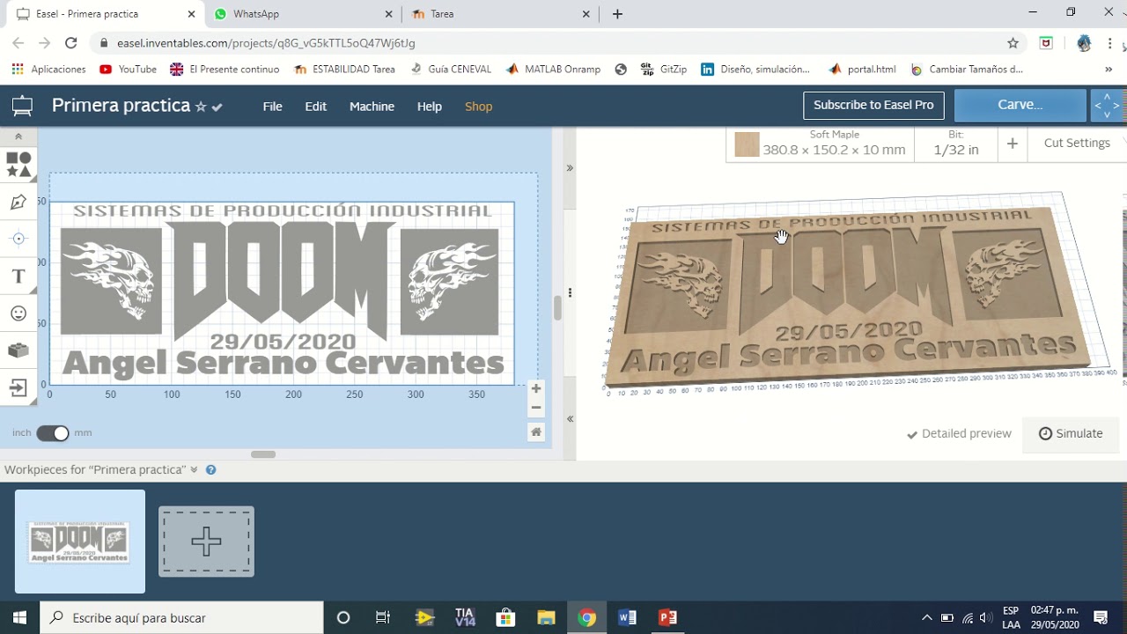
Task: Open the Edit menu
Action: 315,107
